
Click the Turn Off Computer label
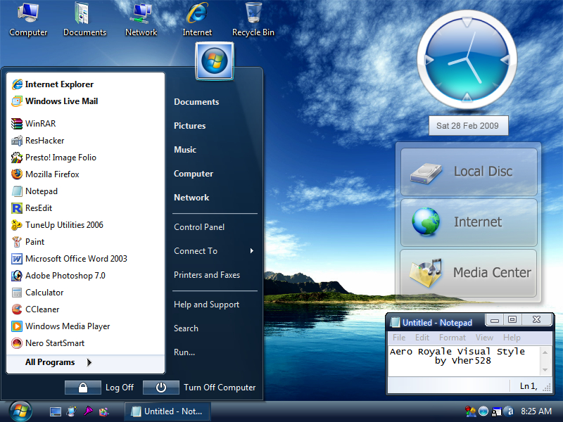click(220, 388)
